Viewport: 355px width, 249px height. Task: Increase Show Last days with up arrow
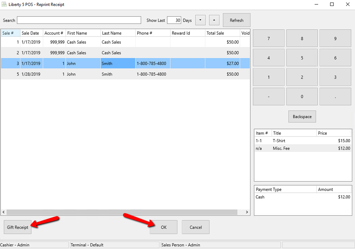[x=214, y=20]
